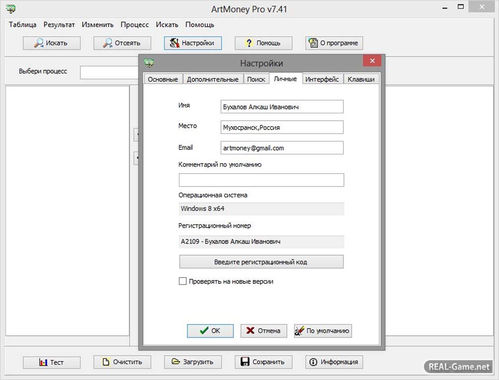Click the Помощь help toolbar button
Image resolution: width=499 pixels, height=380 pixels.
point(263,43)
